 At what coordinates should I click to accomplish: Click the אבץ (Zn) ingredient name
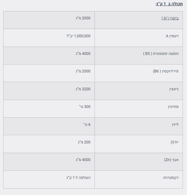point(171,160)
